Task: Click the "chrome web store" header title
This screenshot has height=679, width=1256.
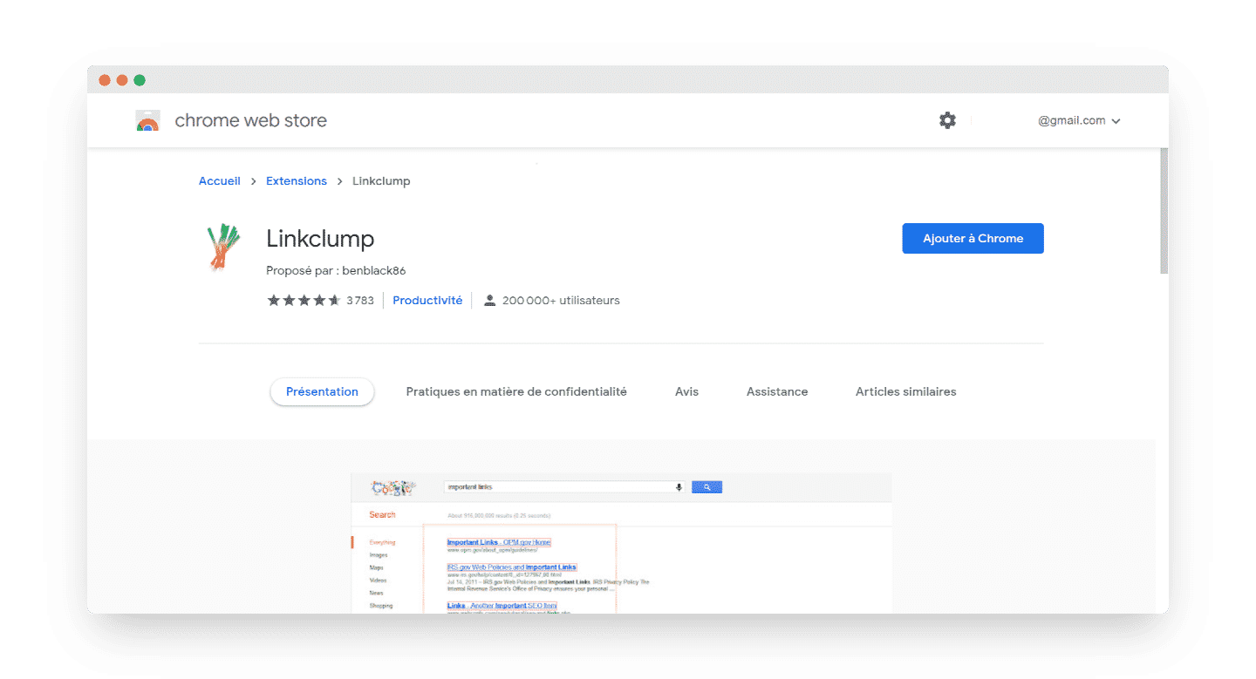Action: tap(251, 120)
